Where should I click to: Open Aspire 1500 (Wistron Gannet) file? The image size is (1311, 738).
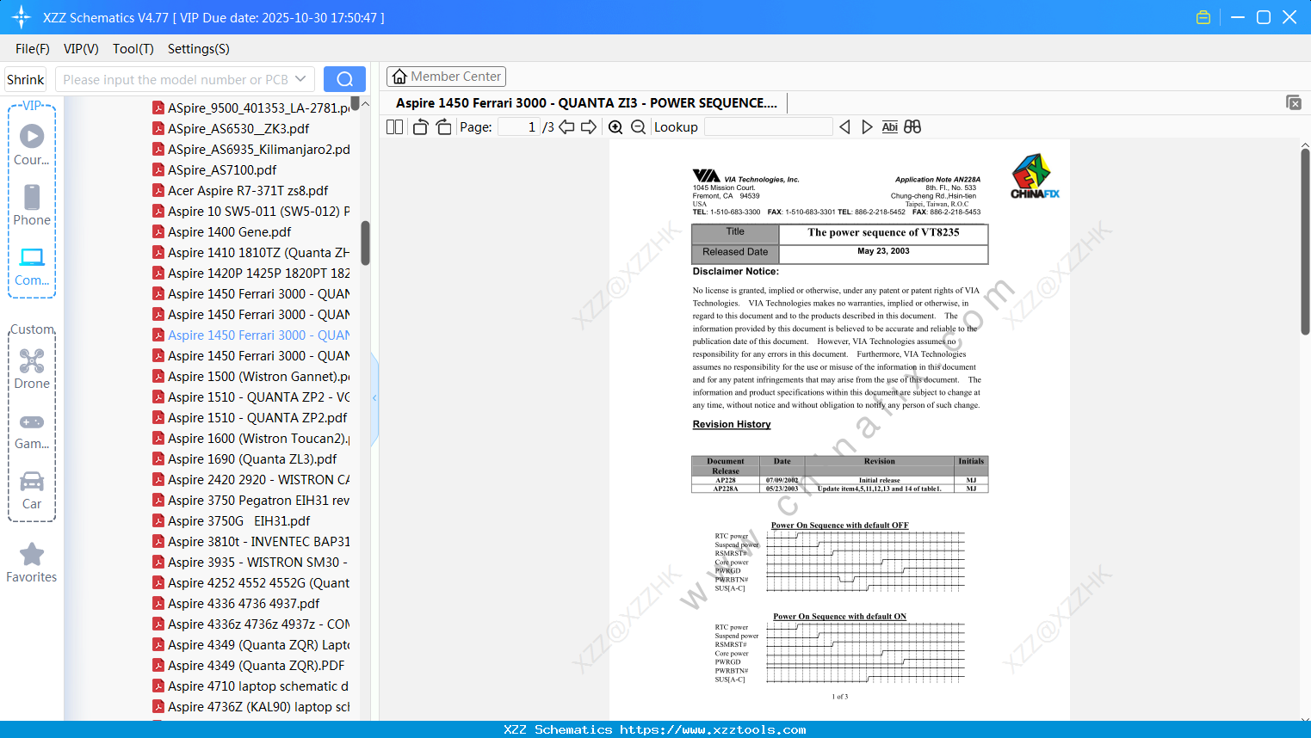click(258, 376)
